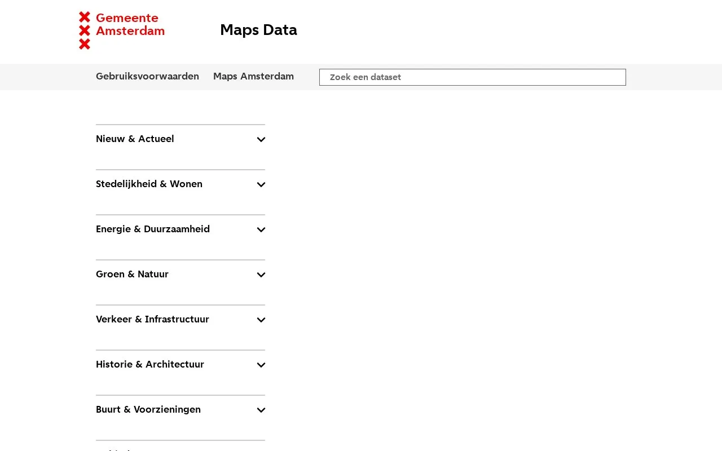Click the Maps Data page title
722x451 pixels.
(x=258, y=30)
